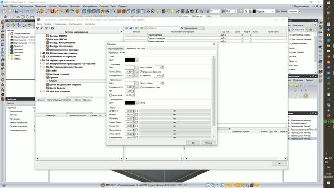Image resolution: width=334 pixels, height=188 pixels.
Task: Click the light bulb icon in main toolbar
Action: coord(158,11)
